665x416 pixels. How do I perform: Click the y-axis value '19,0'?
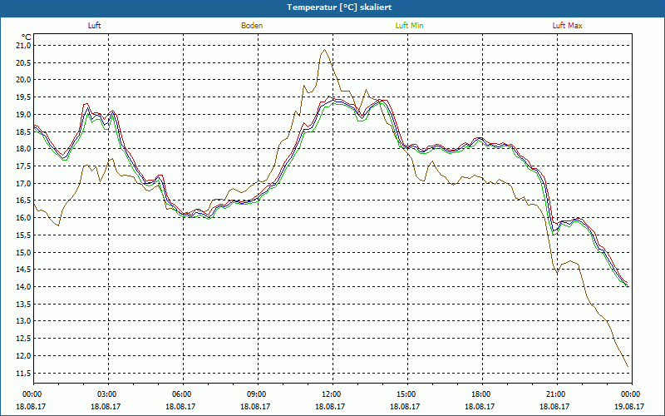[24, 115]
